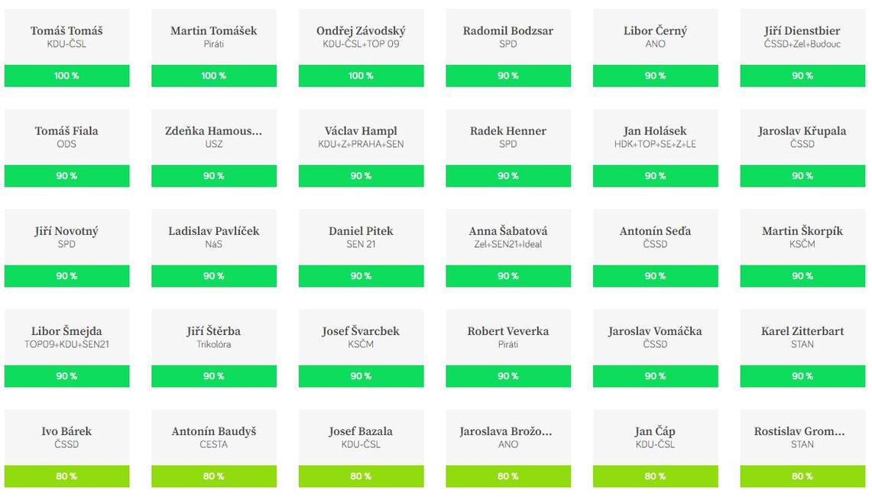The width and height of the screenshot is (872, 497).
Task: Click Jan Čáp's 80 % match bar
Action: [x=655, y=476]
